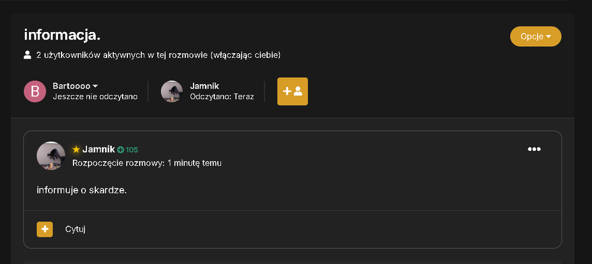Screen dimensions: 592x264
Task: Click the "1 minutę temu" timestamp
Action: 195,163
